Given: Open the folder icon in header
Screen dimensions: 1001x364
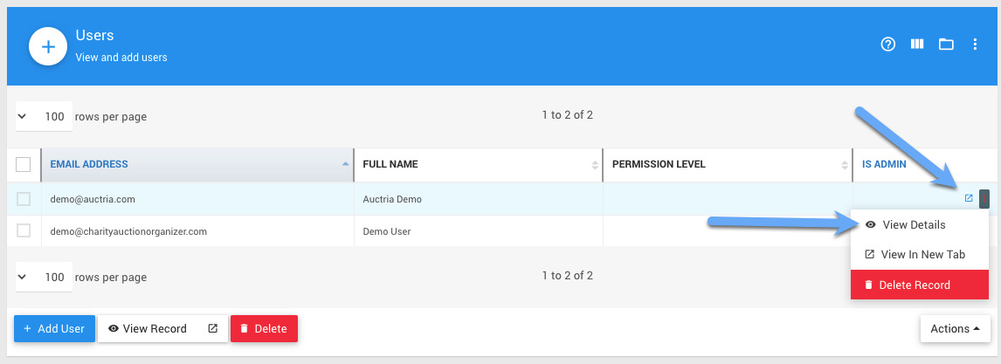Looking at the screenshot, I should pyautogui.click(x=946, y=45).
